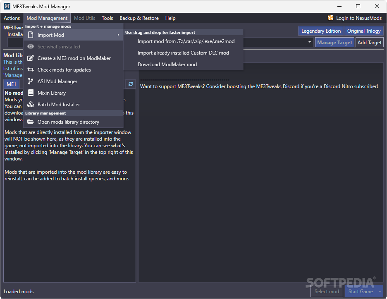Choose Import already installed Custom DLC mod
Image resolution: width=387 pixels, height=299 pixels.
[x=184, y=53]
